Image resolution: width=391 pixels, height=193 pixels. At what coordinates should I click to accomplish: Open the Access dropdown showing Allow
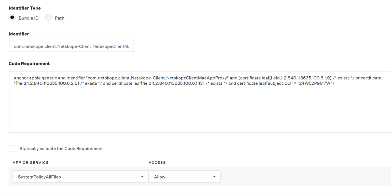pos(185,176)
